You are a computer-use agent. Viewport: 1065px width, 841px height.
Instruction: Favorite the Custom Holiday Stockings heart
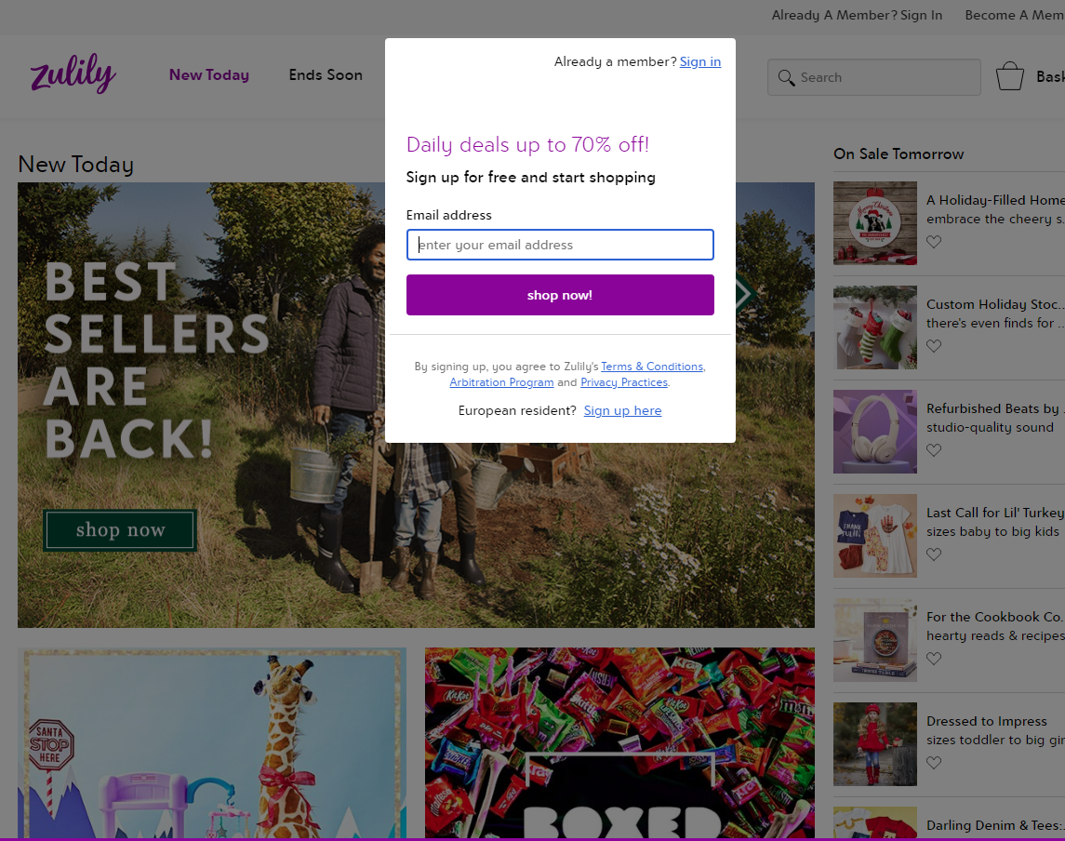coord(934,346)
